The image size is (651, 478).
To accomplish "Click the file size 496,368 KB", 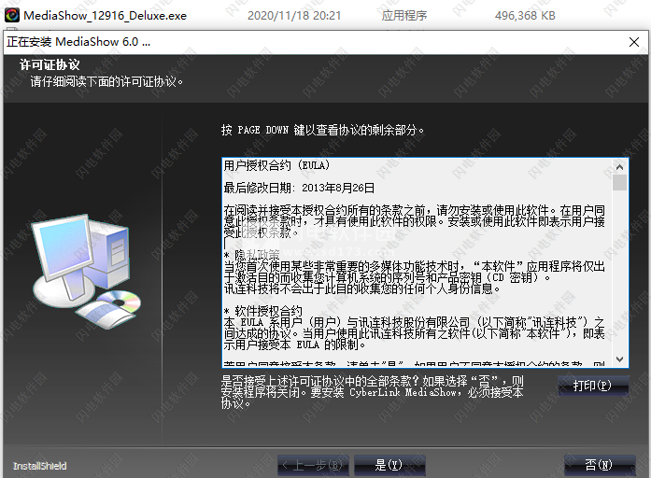I will [525, 16].
